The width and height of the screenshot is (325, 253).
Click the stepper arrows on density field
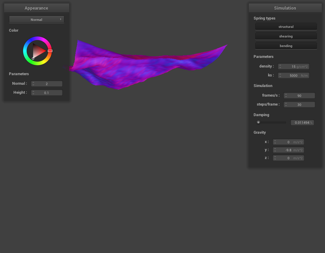[x=280, y=67]
